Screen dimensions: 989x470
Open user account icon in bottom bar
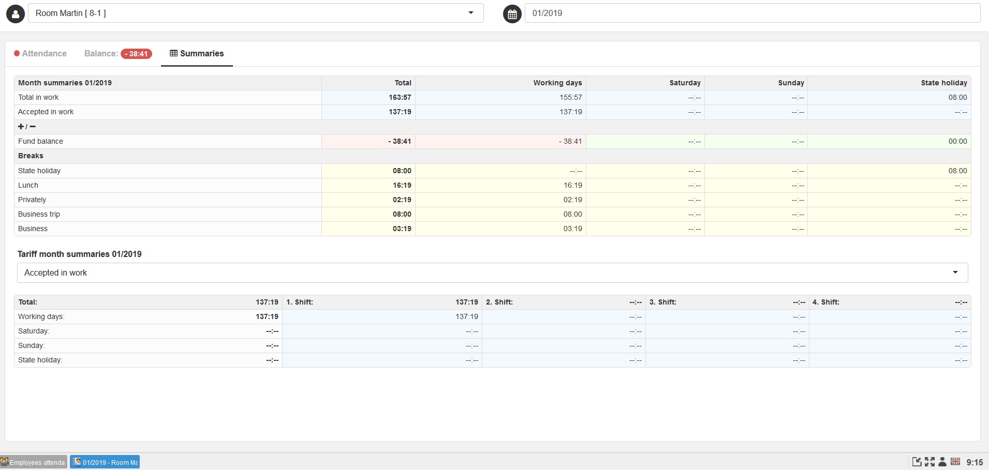[x=942, y=462]
